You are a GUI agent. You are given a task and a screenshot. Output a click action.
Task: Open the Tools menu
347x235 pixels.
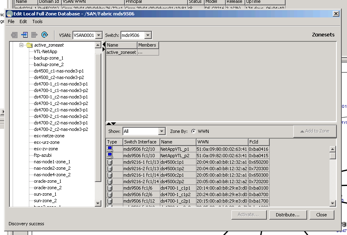(37, 21)
